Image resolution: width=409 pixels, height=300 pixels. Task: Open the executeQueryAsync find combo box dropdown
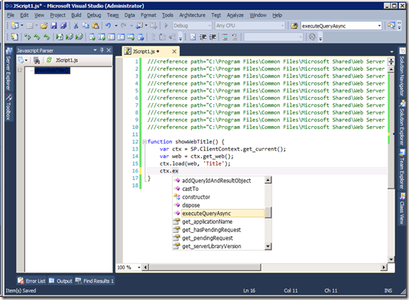(379, 26)
